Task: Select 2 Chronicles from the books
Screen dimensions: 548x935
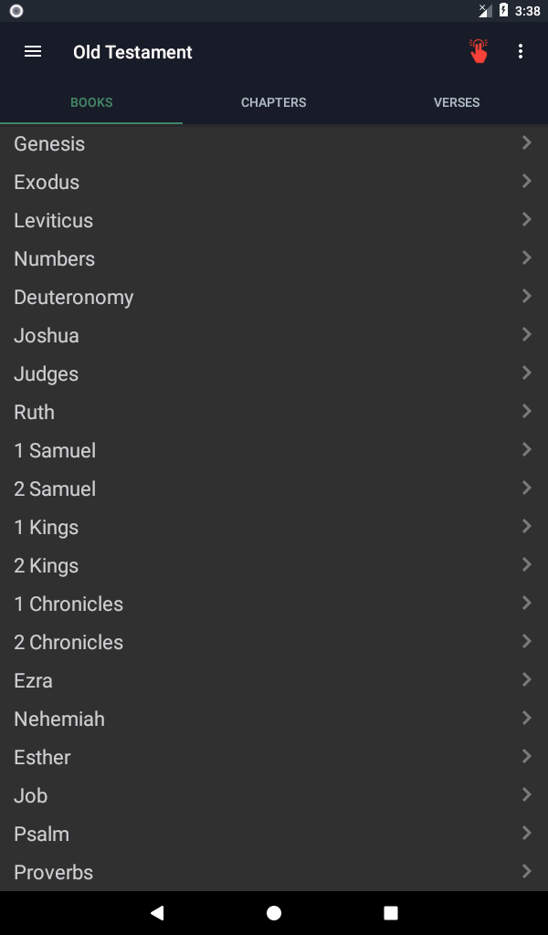Action: pos(68,642)
